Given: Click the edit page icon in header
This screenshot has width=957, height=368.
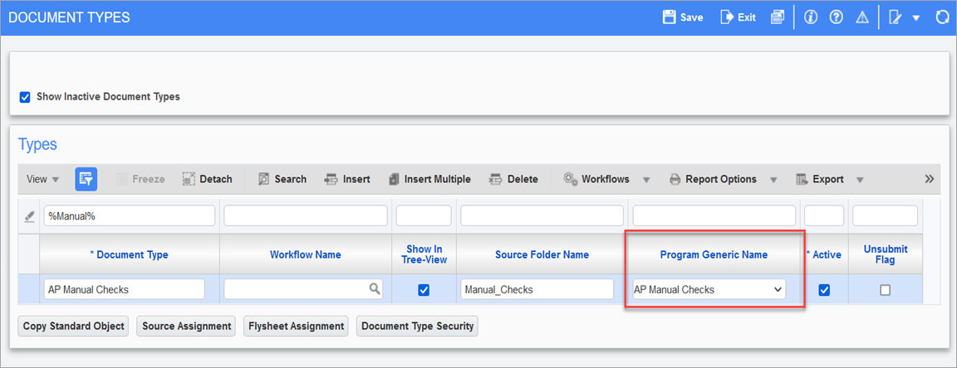Looking at the screenshot, I should [896, 17].
